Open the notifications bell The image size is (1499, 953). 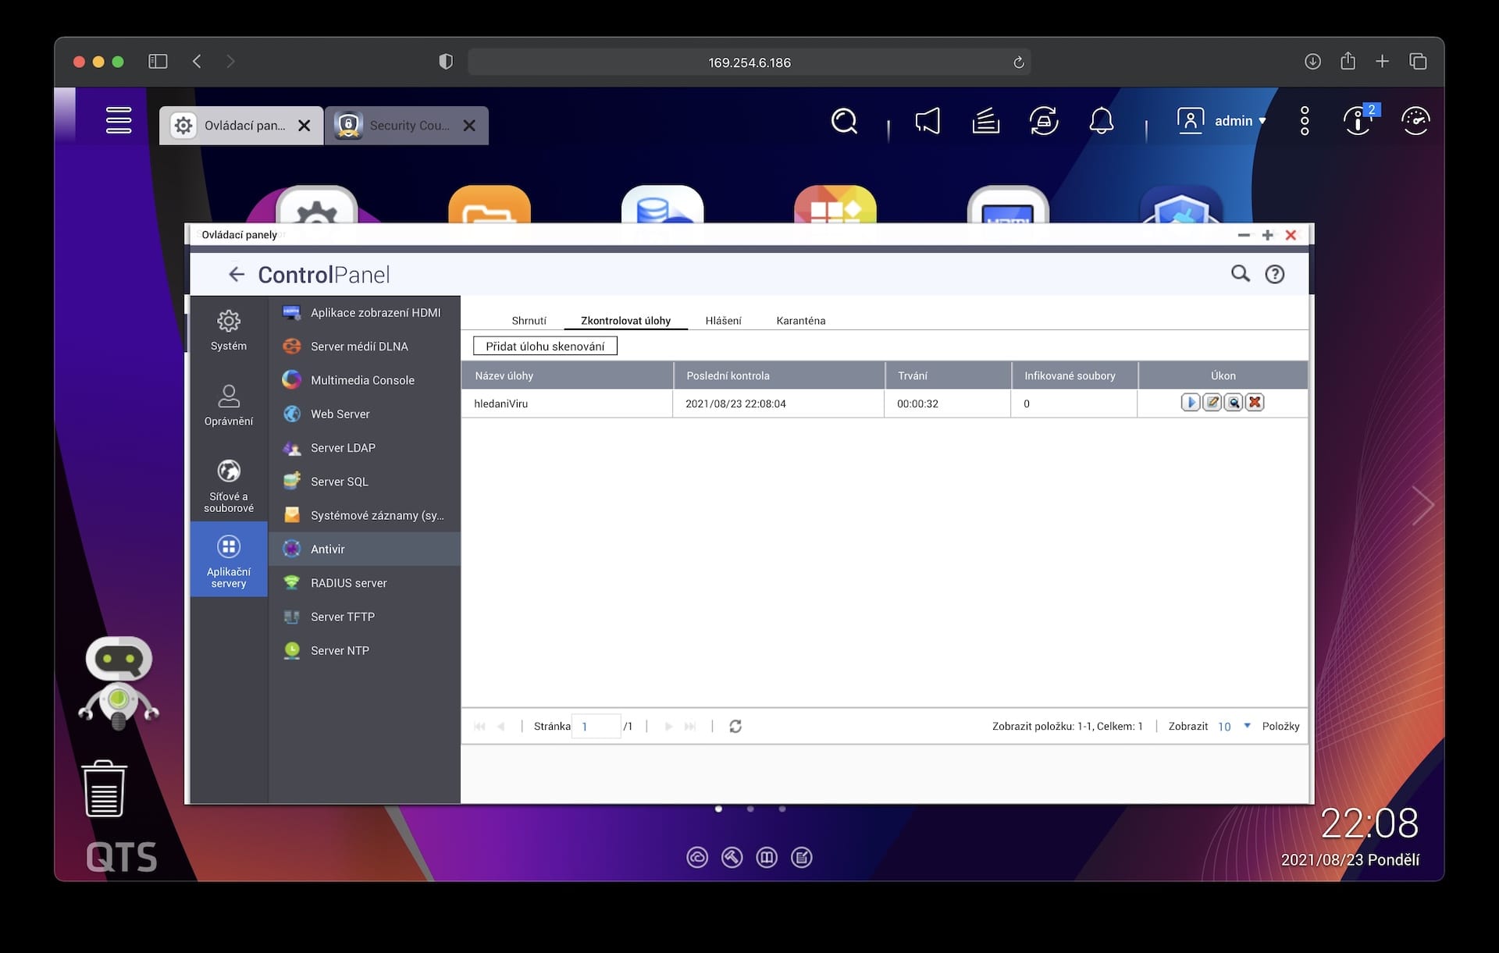1101,121
